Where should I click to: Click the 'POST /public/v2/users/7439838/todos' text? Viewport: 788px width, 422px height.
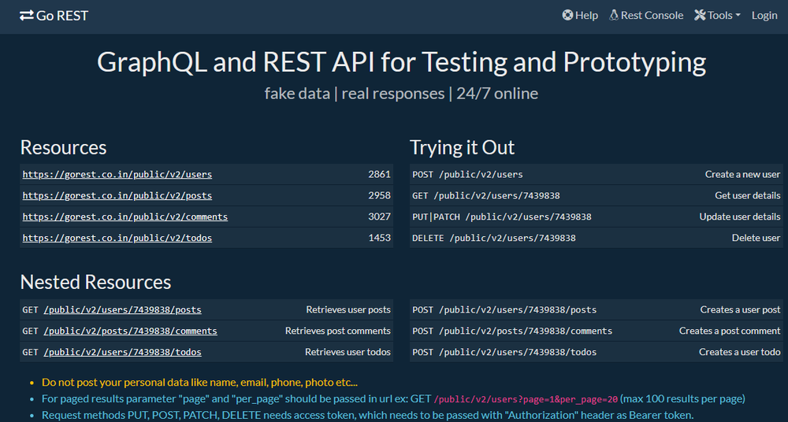click(x=504, y=352)
